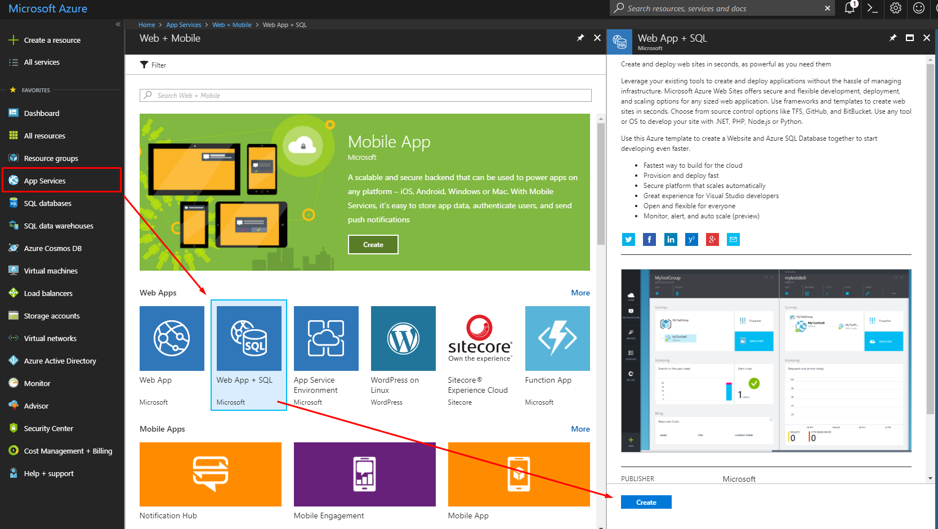
Task: Share on Facebook icon
Action: point(649,240)
